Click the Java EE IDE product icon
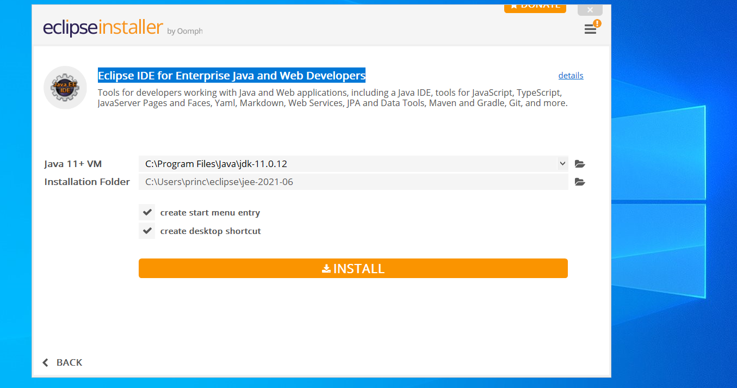This screenshot has height=388, width=737. point(65,88)
